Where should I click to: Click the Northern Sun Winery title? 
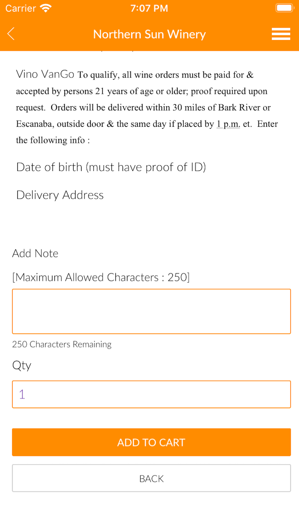(149, 34)
